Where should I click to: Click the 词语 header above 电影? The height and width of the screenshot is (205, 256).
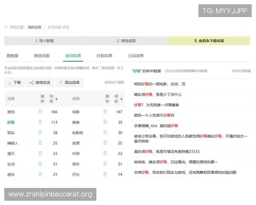pyautogui.click(x=76, y=99)
